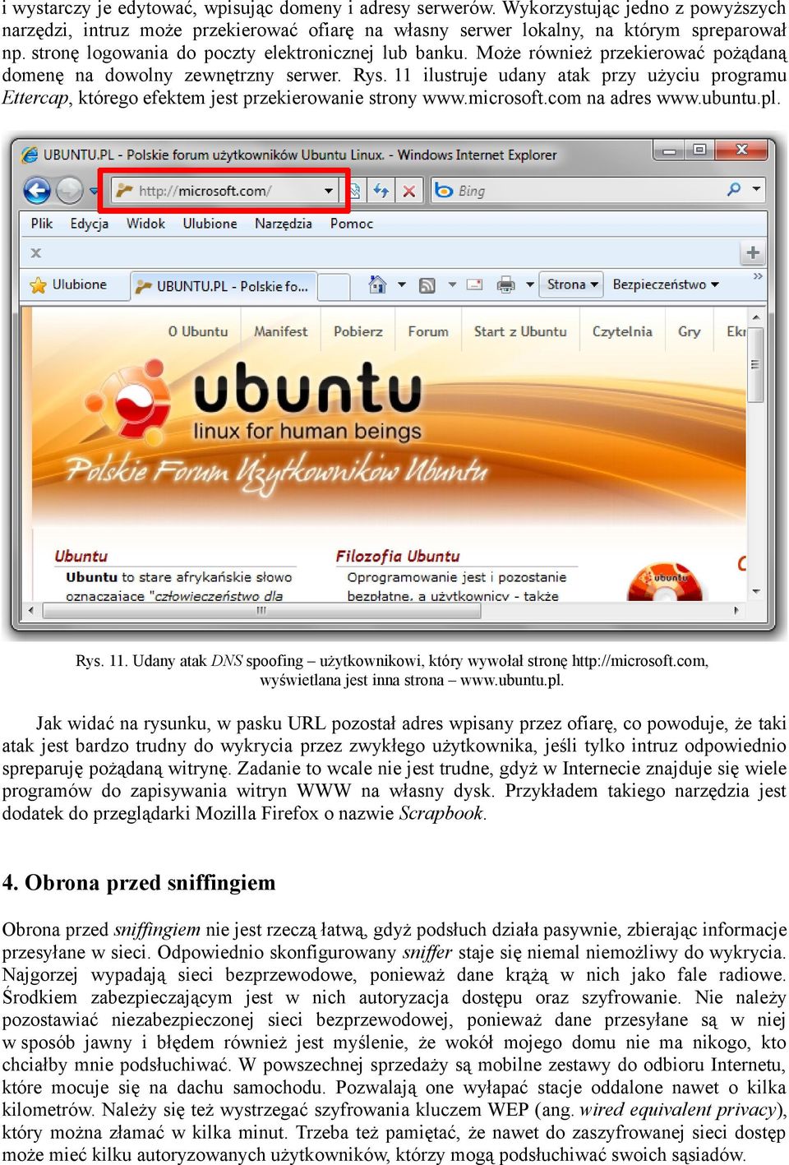The image size is (789, 1165).
Task: Click the vertical scrollbar down arrow
Action: tap(756, 591)
